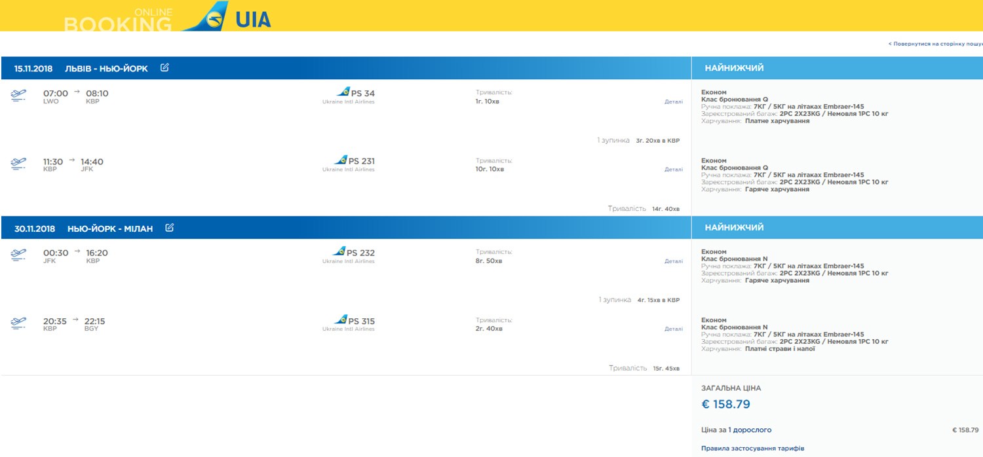Click the Ціна за 1 дорослого row
The image size is (983, 457).
coord(736,430)
